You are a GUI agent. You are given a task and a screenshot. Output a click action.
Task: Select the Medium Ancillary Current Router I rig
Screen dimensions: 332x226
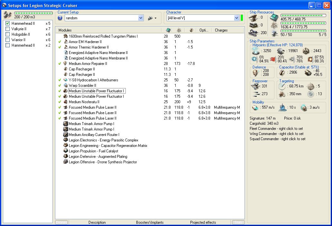pos(150,135)
